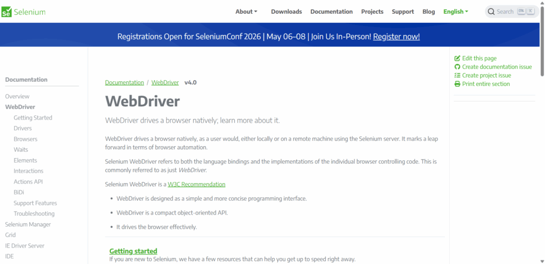Screen dimensions: 545x264
Task: Click the Register now! link in the banner
Action: coord(396,37)
